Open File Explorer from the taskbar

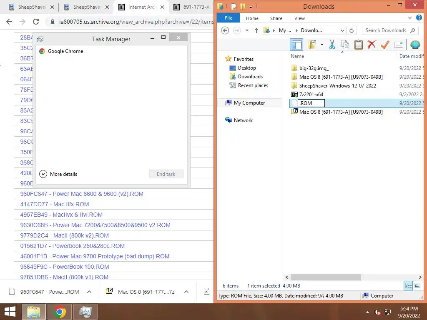coord(33,312)
